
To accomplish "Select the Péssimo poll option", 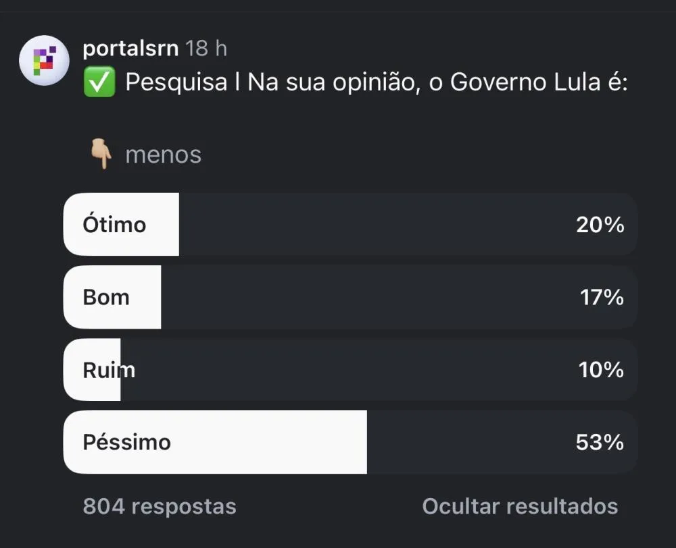I will coord(350,442).
